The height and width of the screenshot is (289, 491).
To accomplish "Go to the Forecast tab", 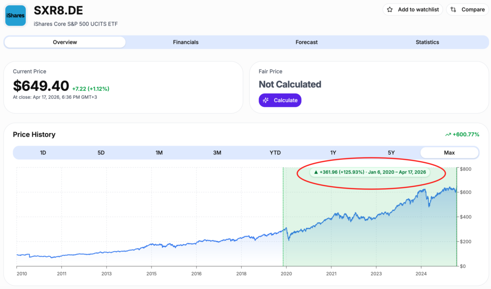I will (306, 42).
